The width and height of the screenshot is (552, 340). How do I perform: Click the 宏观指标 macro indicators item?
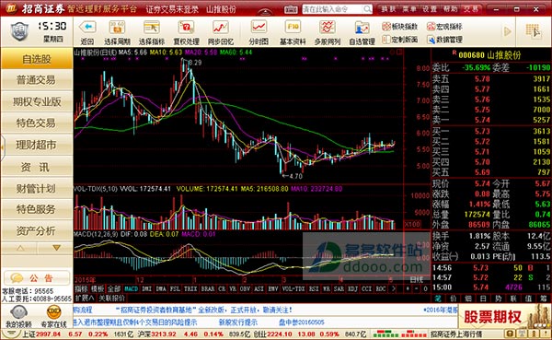click(444, 27)
